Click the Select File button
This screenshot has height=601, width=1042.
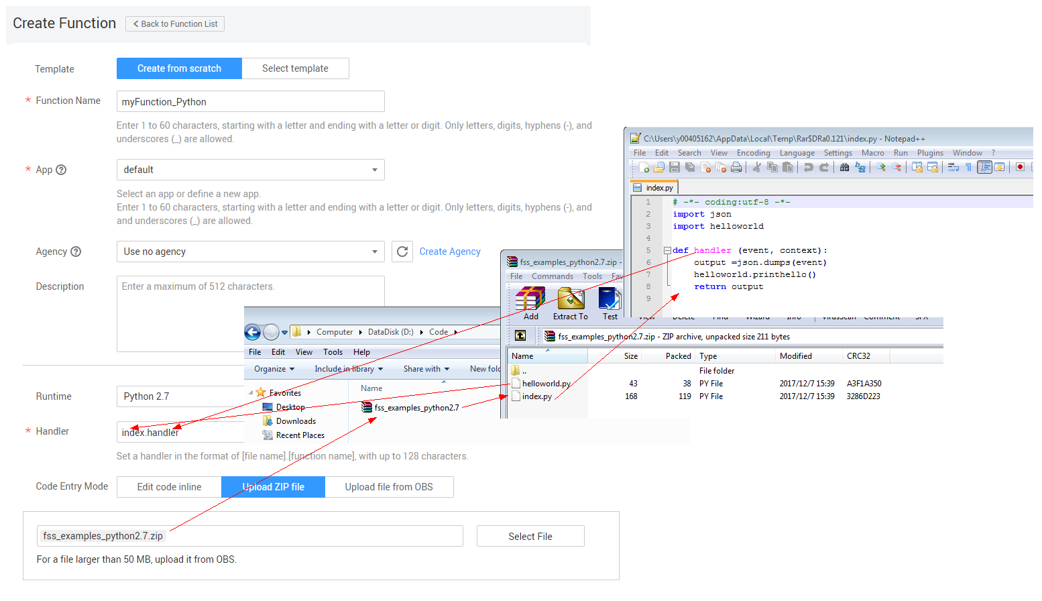pyautogui.click(x=530, y=537)
